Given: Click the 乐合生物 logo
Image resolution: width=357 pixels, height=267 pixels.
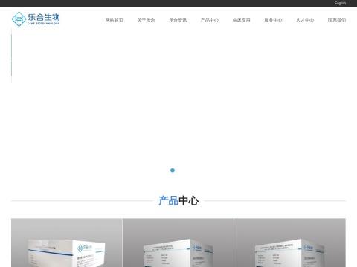Looking at the screenshot, I should [x=36, y=19].
